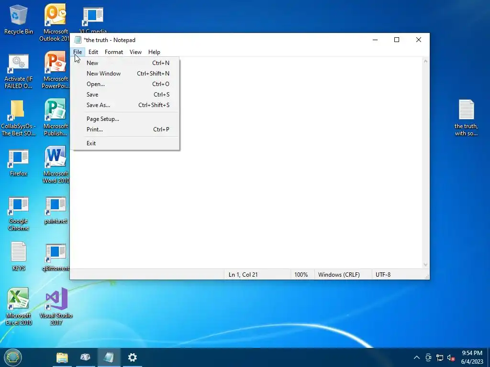Open the Format menu
The width and height of the screenshot is (490, 367).
(114, 52)
